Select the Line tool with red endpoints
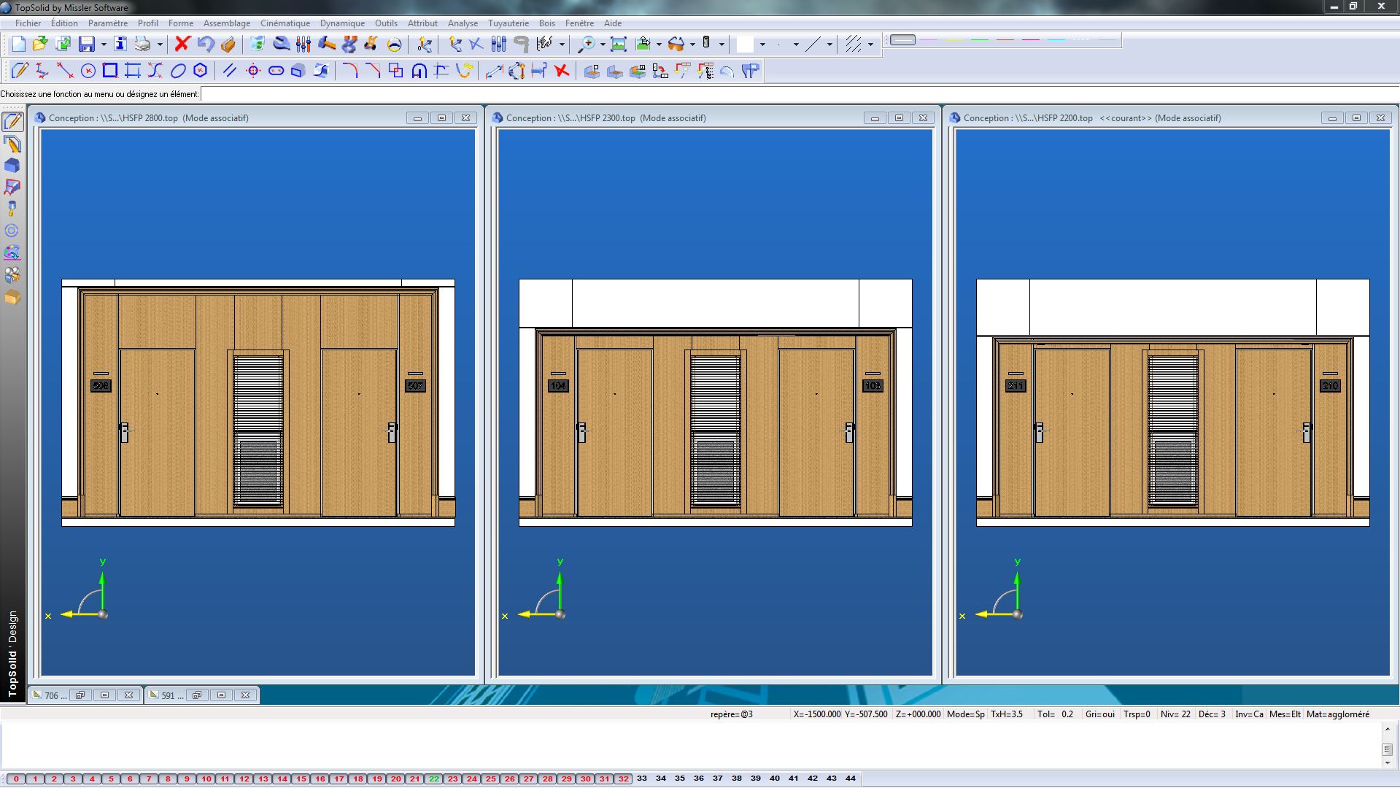 (x=65, y=71)
